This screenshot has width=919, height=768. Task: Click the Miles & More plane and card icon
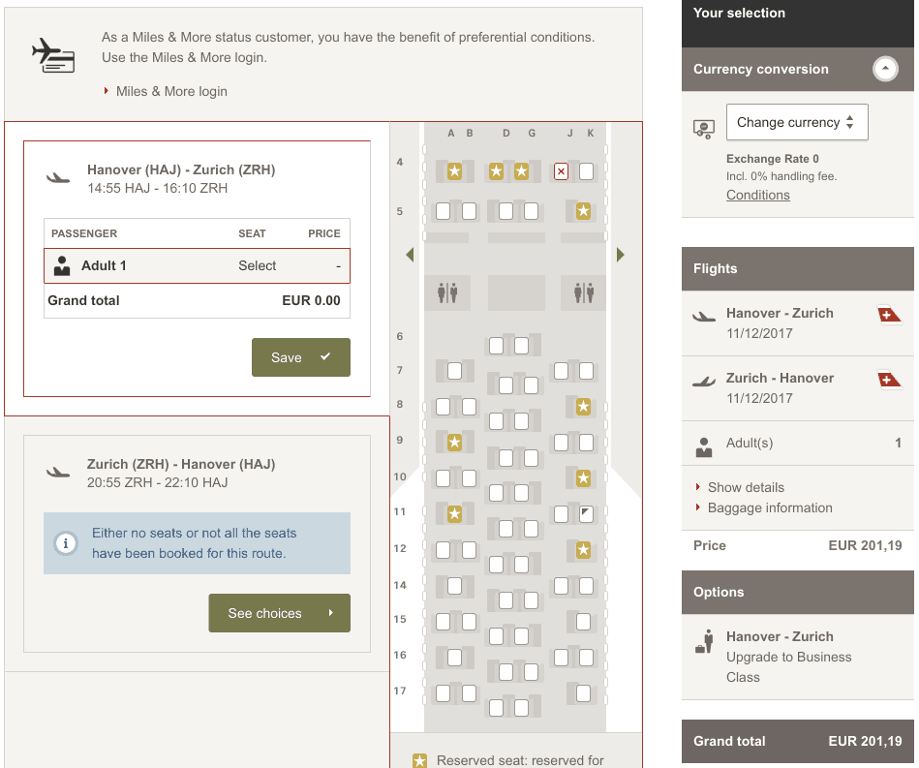tap(52, 55)
